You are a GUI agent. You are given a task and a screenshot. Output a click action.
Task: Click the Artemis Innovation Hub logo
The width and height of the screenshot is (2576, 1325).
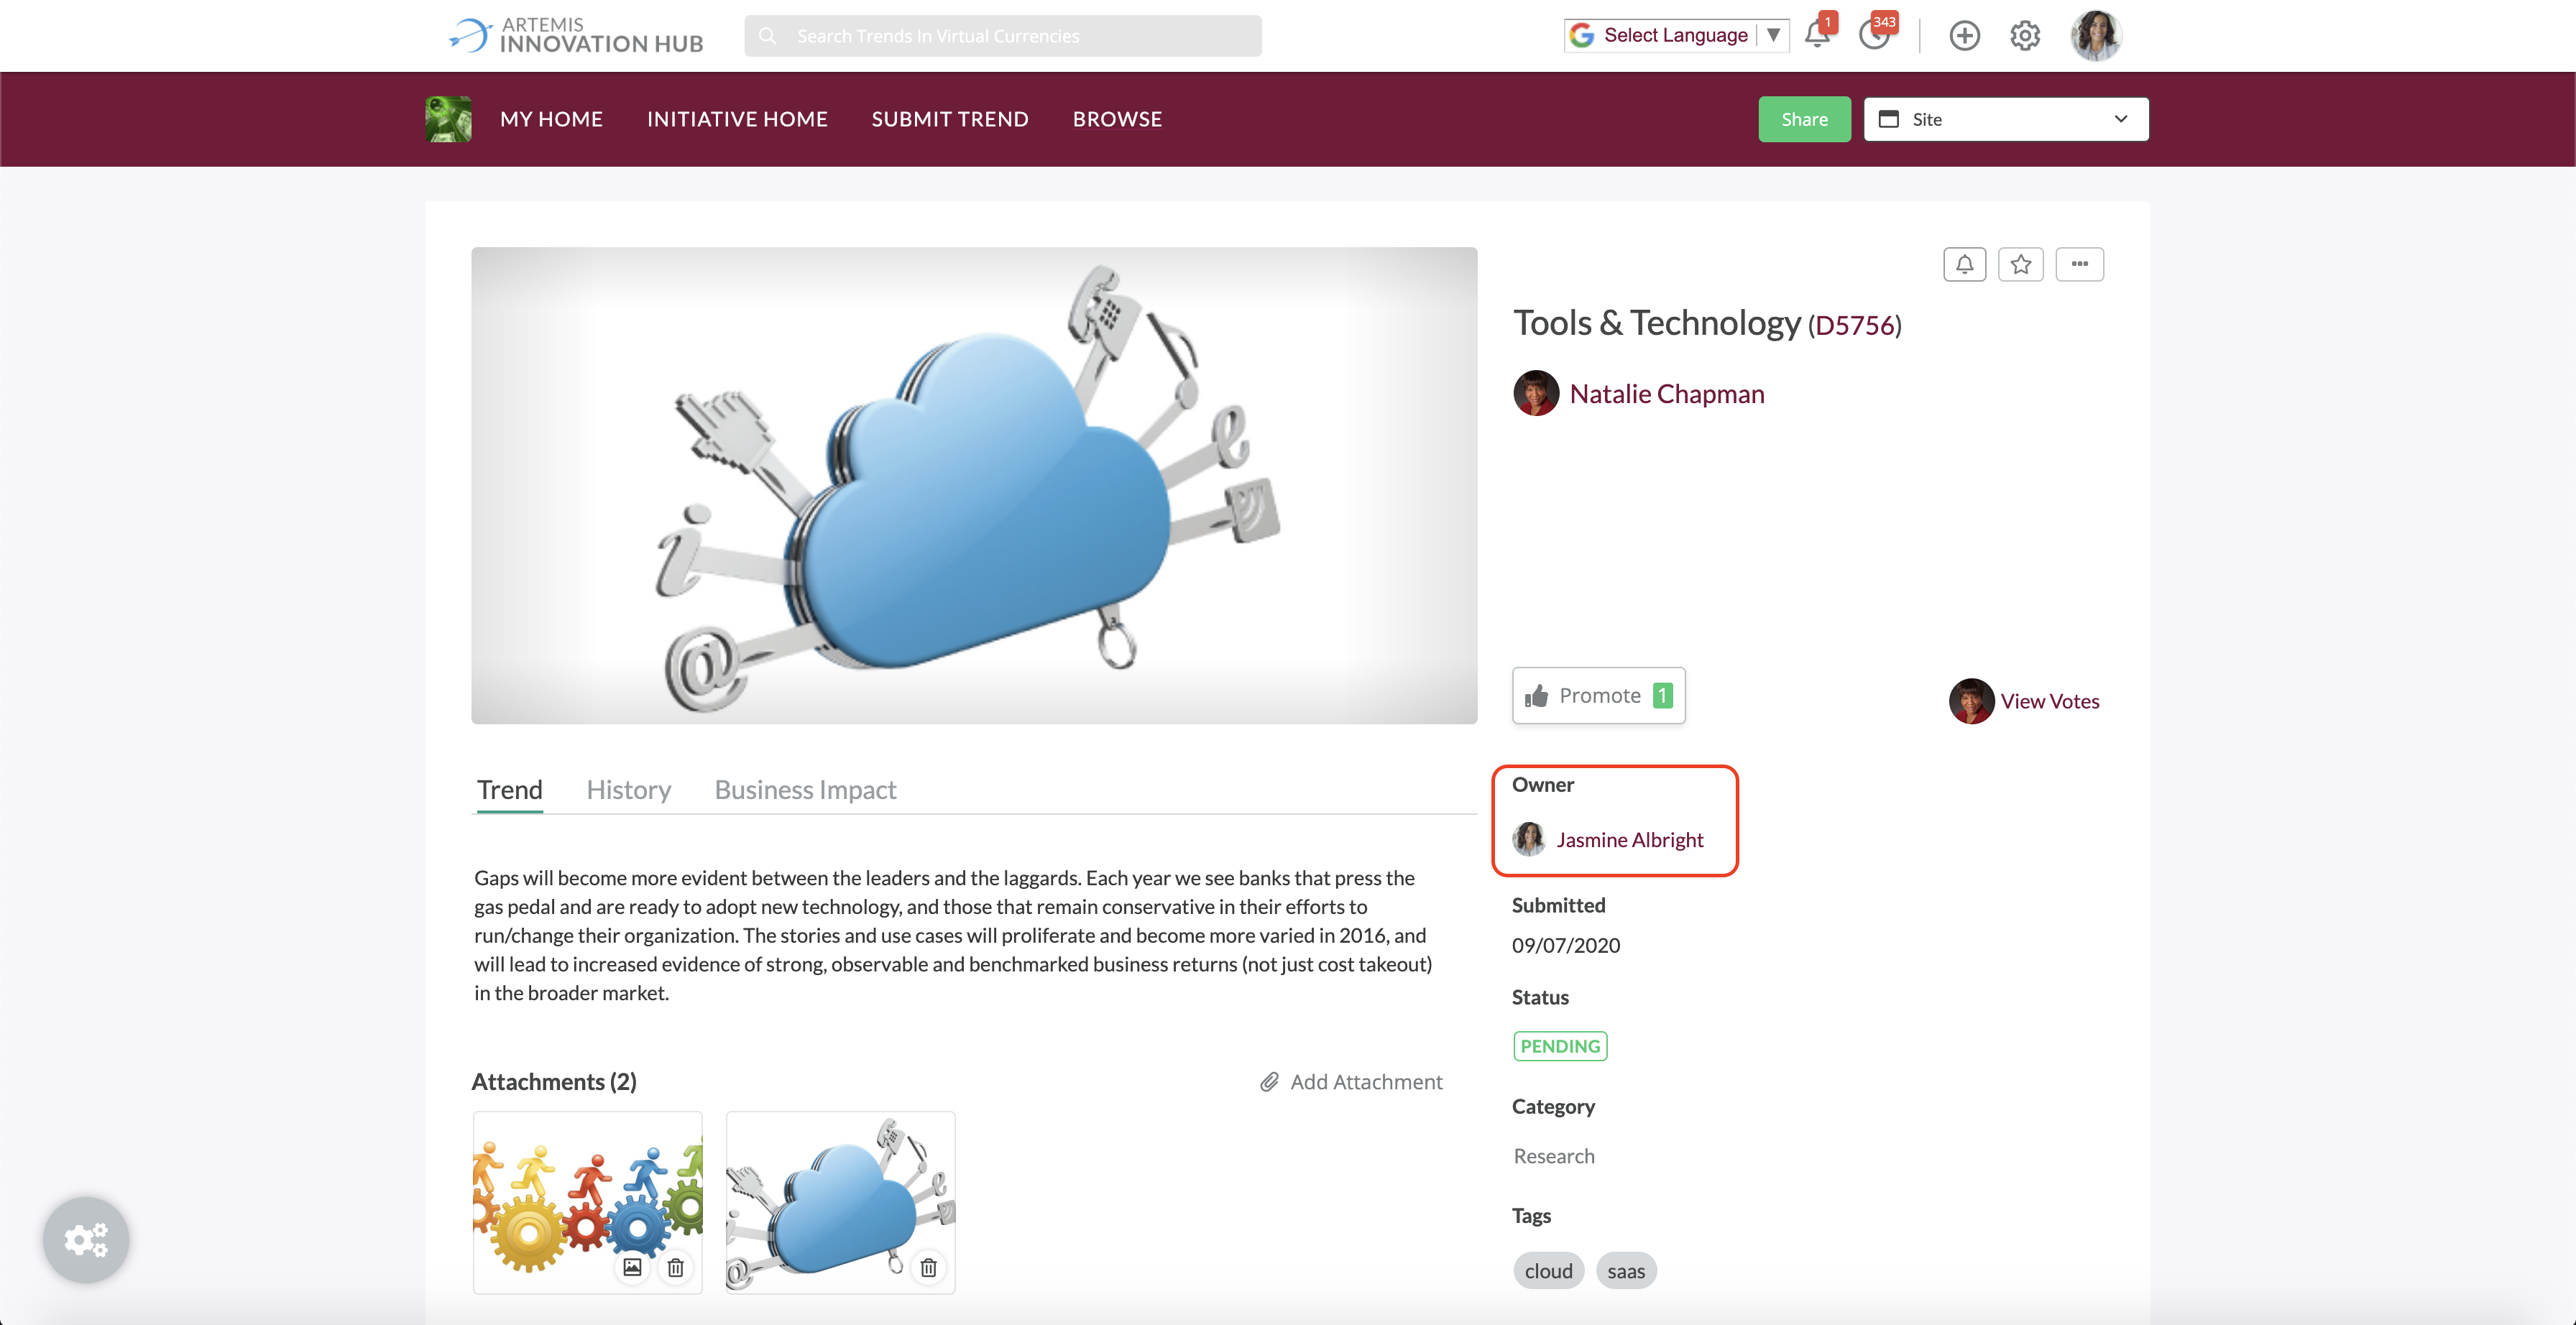pyautogui.click(x=577, y=35)
